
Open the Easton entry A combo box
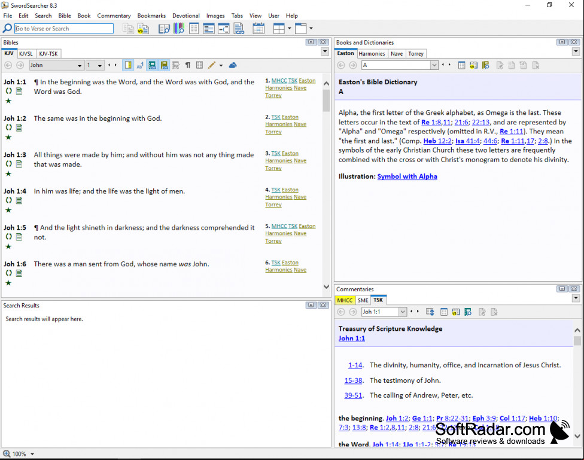(400, 65)
